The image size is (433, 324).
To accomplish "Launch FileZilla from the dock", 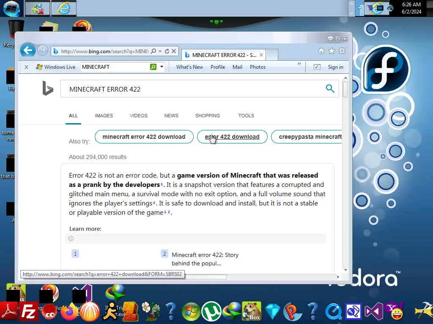I will coord(28,312).
